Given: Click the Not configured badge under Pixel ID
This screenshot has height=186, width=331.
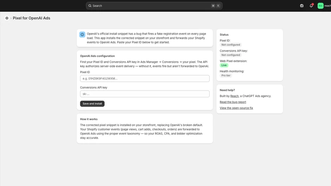Looking at the screenshot, I should tap(230, 45).
